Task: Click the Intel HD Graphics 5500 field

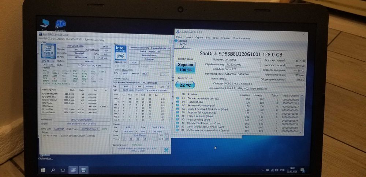Action: (x=149, y=51)
